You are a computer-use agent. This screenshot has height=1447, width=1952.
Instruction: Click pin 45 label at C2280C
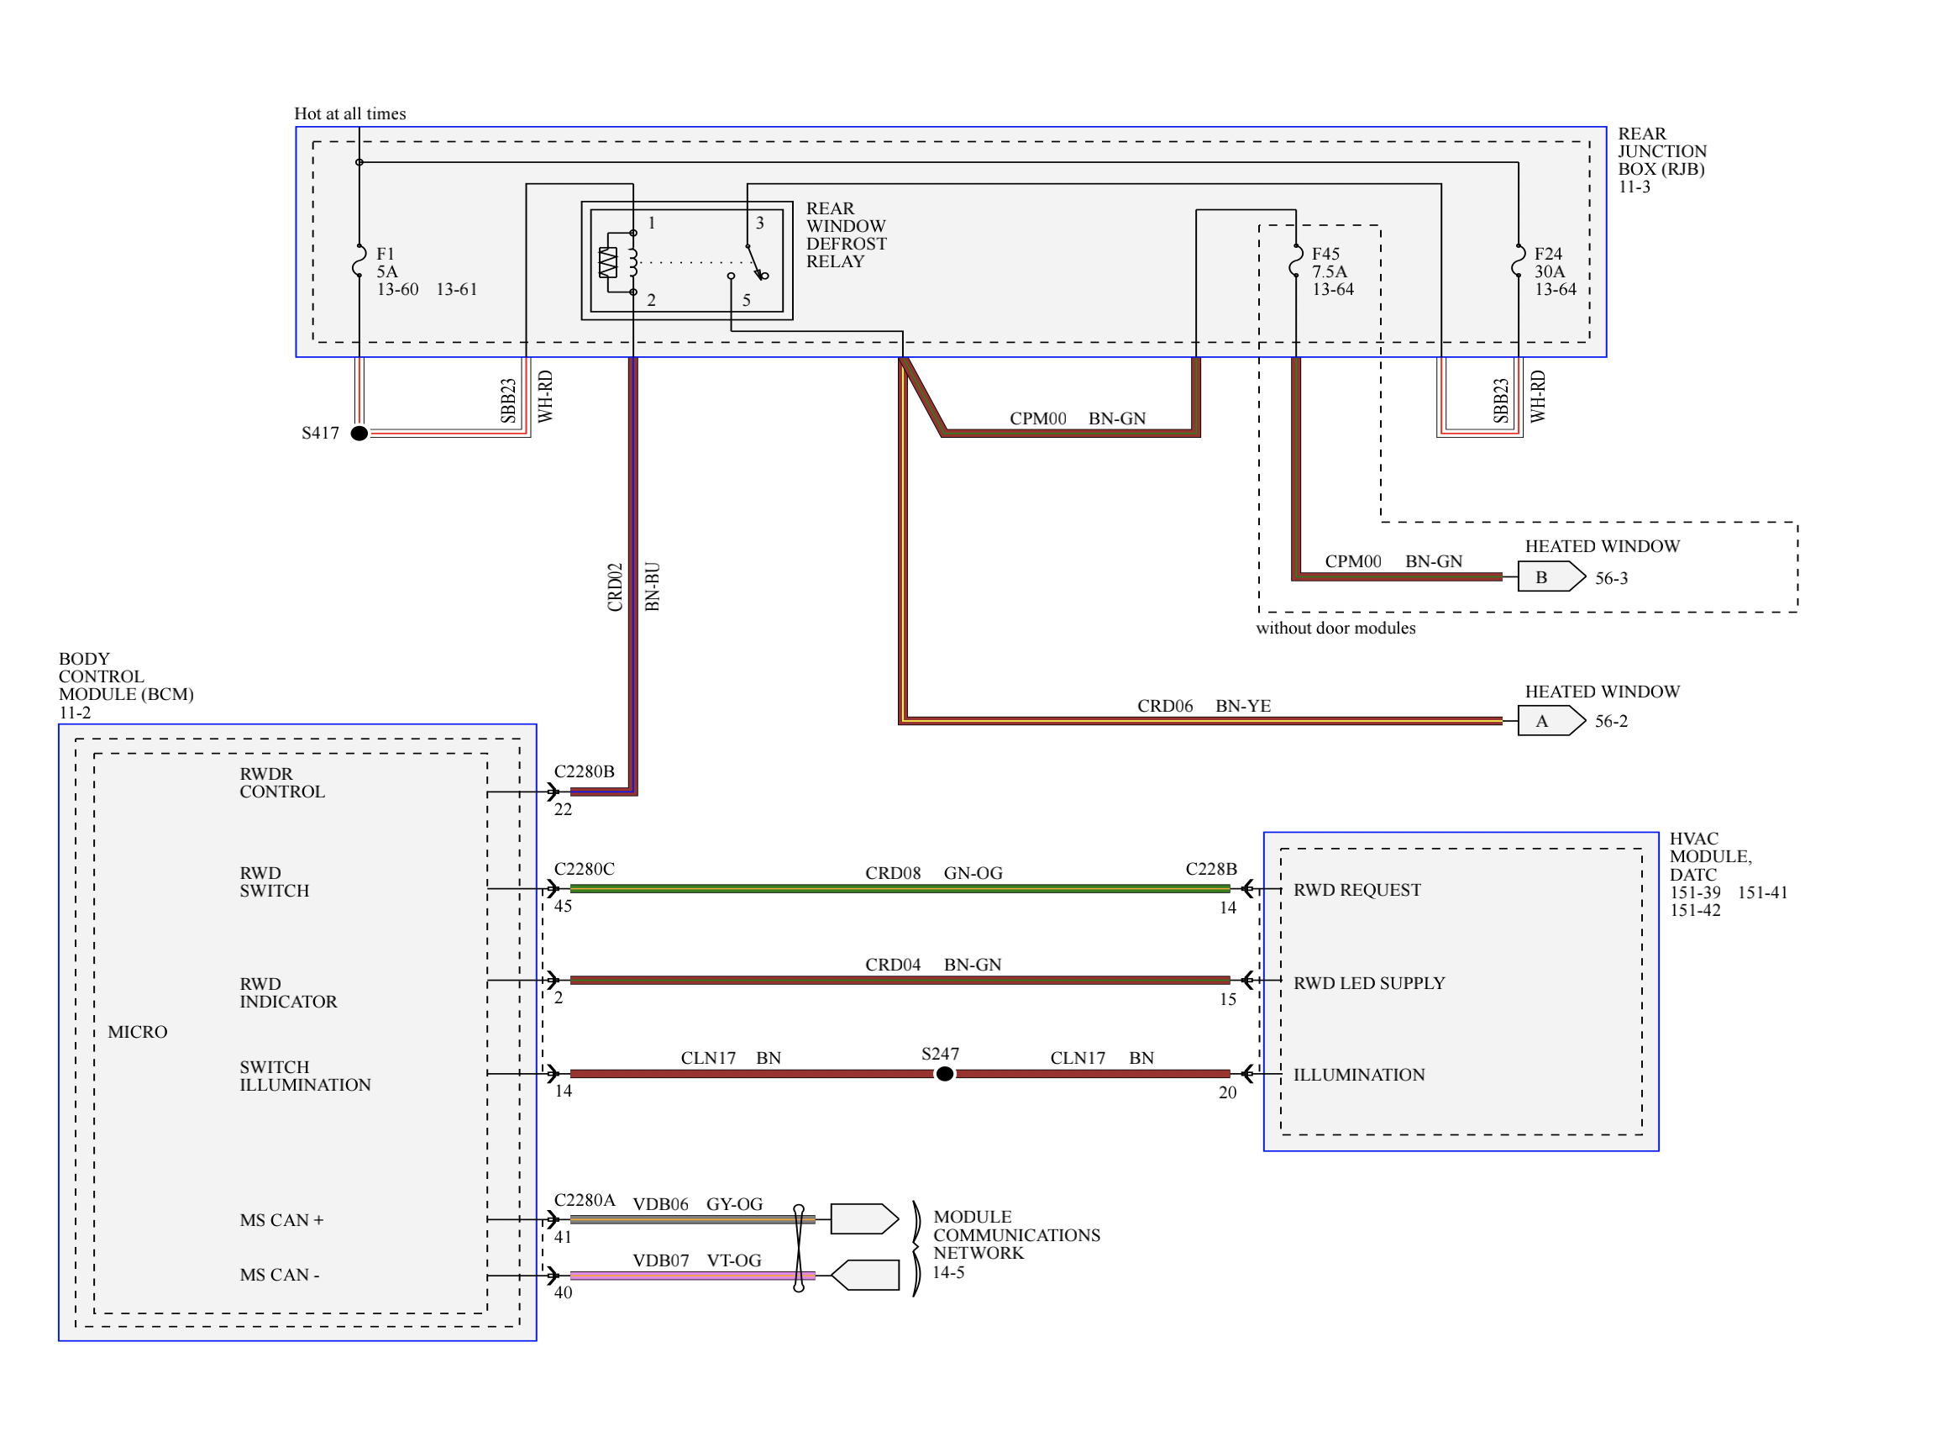[x=563, y=907]
